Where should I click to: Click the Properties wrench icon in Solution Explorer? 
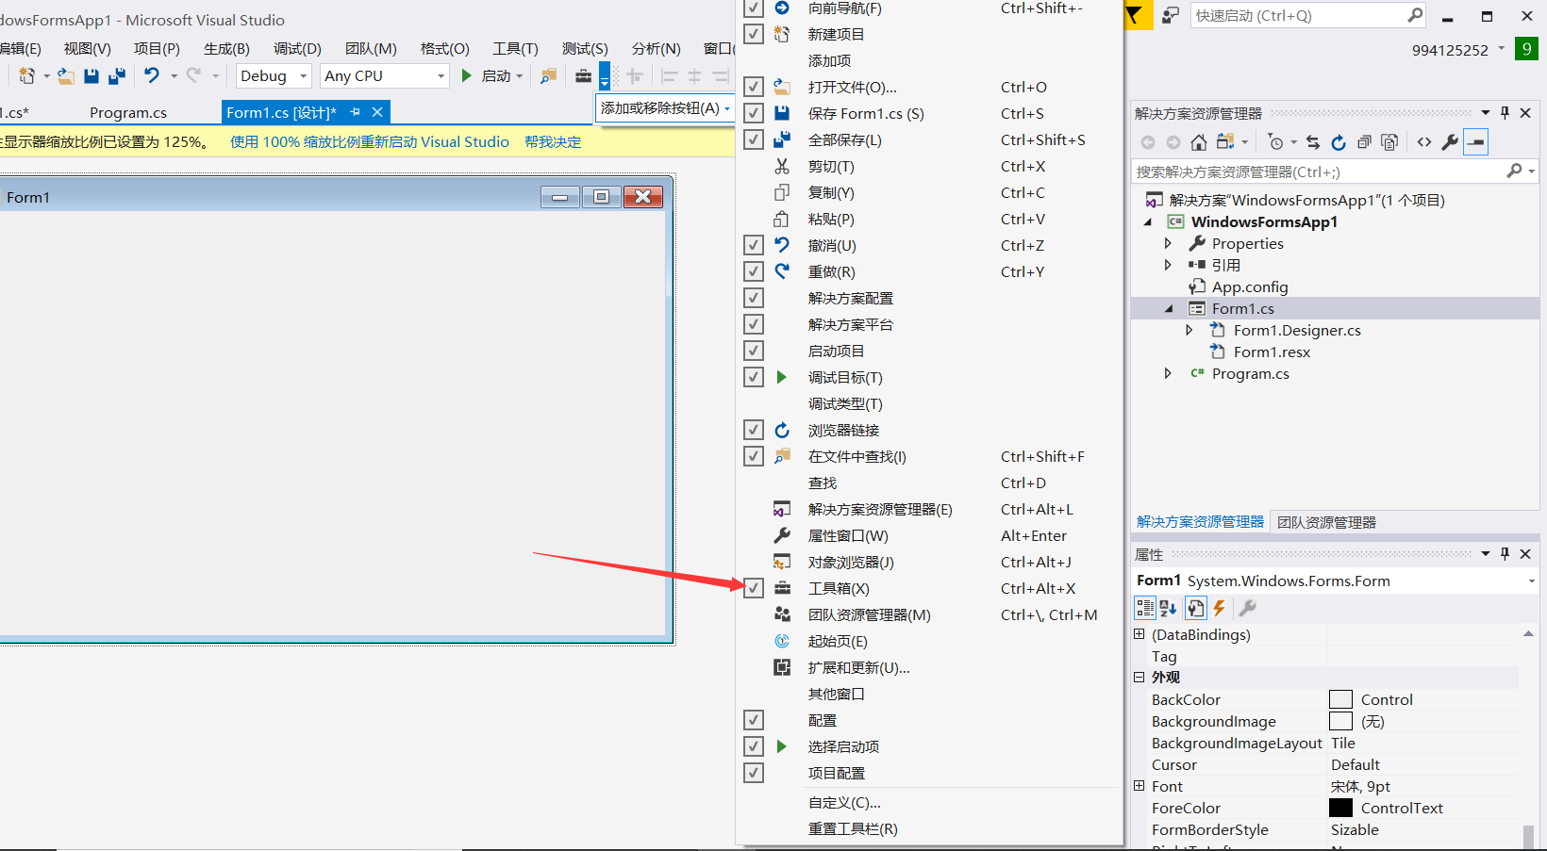coord(1450,142)
